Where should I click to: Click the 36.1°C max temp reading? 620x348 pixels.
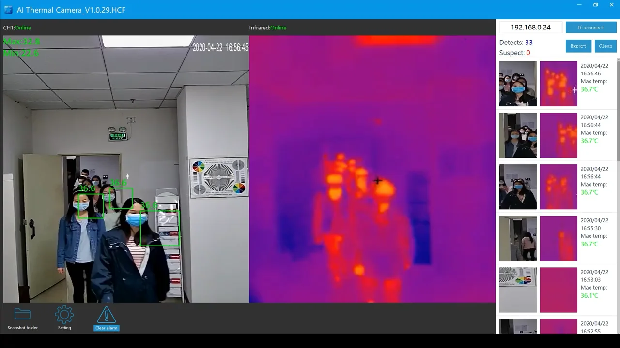point(589,296)
